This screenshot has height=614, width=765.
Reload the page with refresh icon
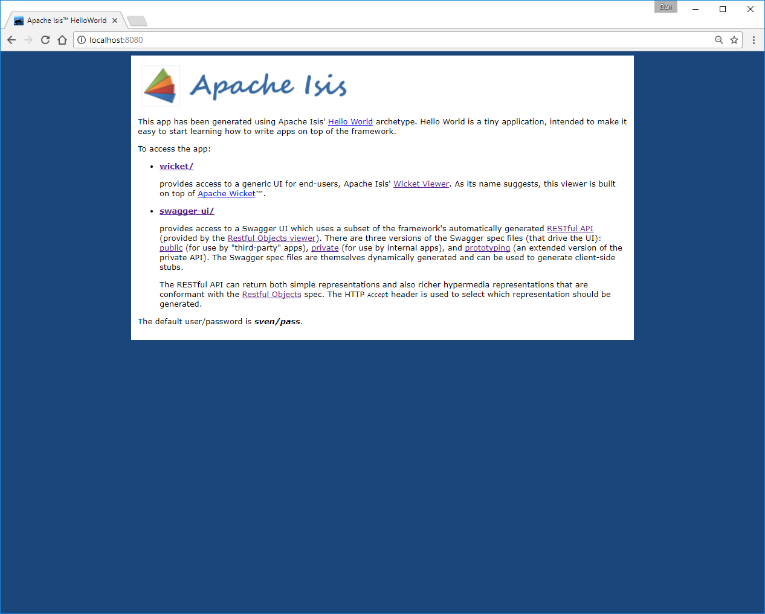click(45, 40)
